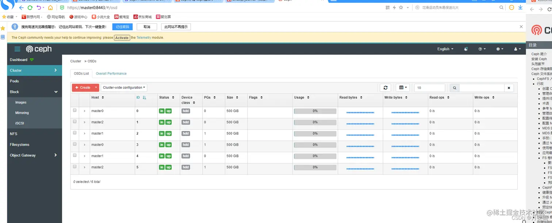Click the lightning speed-mode icon
The width and height of the screenshot is (552, 223).
tap(394, 7)
